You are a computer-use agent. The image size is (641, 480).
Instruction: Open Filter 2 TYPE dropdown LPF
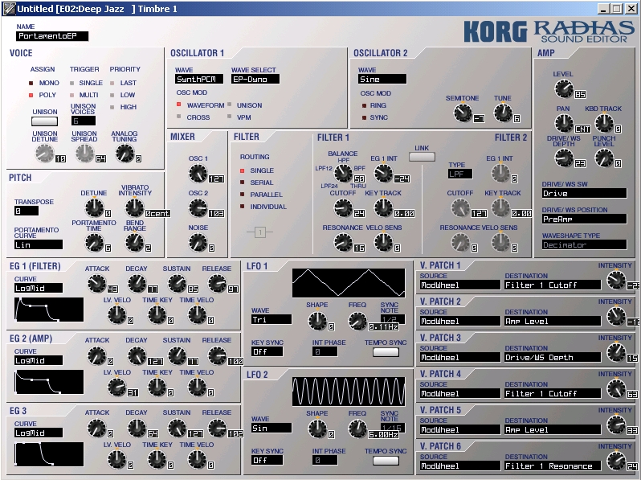click(x=460, y=174)
